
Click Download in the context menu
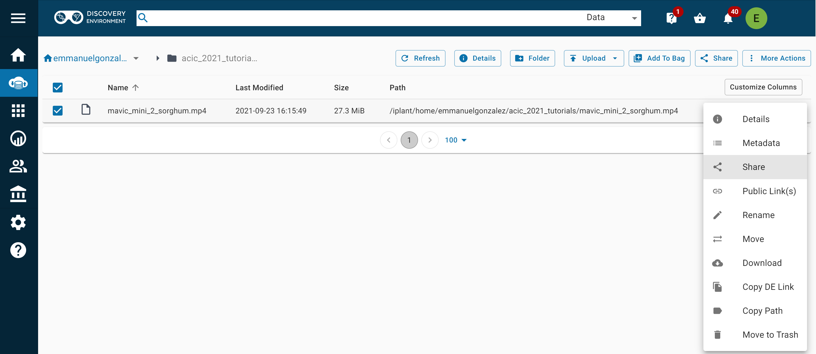(762, 263)
